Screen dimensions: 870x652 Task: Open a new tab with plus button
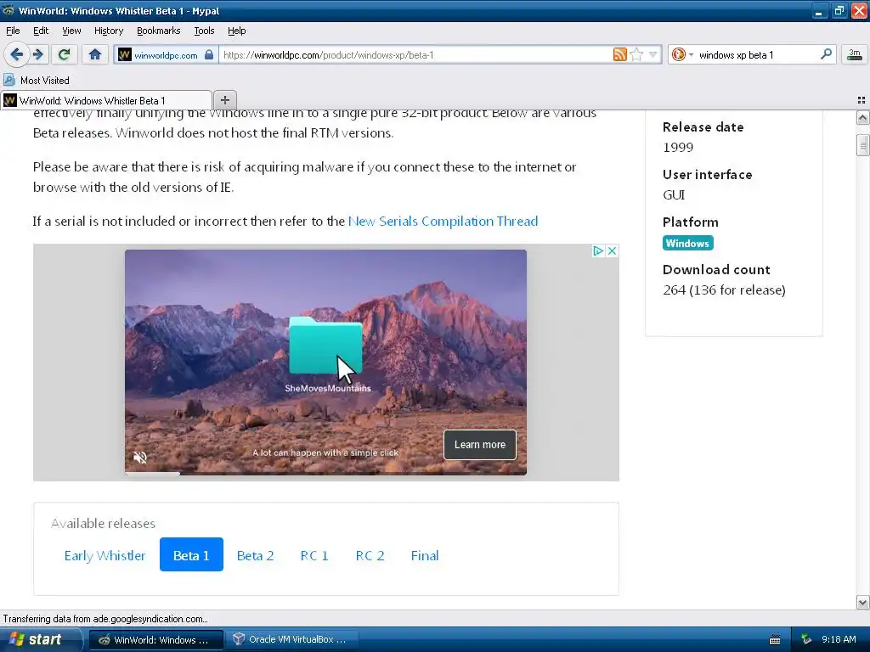tap(224, 100)
